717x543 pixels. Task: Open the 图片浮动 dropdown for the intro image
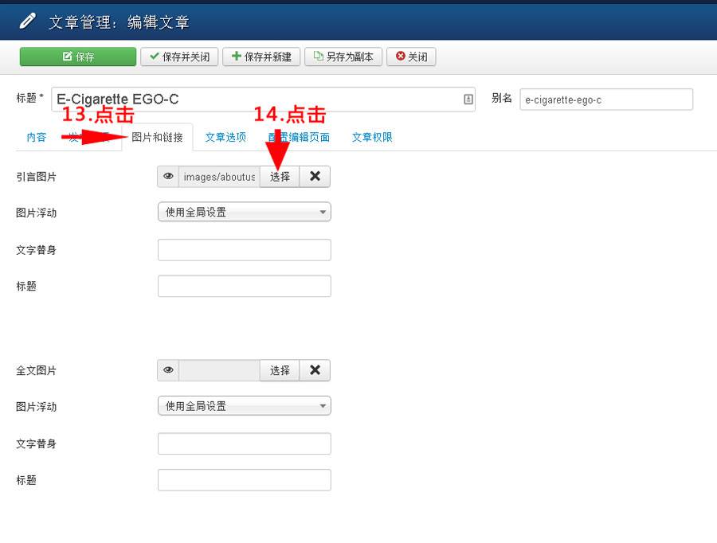244,212
